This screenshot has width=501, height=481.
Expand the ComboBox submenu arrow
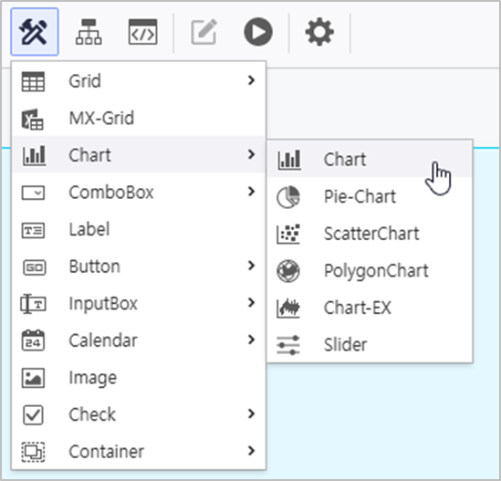[x=252, y=192]
